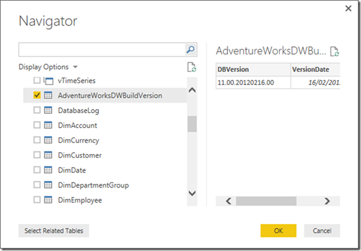Click the preview scroll right arrow
The image size is (361, 251).
[327, 201]
